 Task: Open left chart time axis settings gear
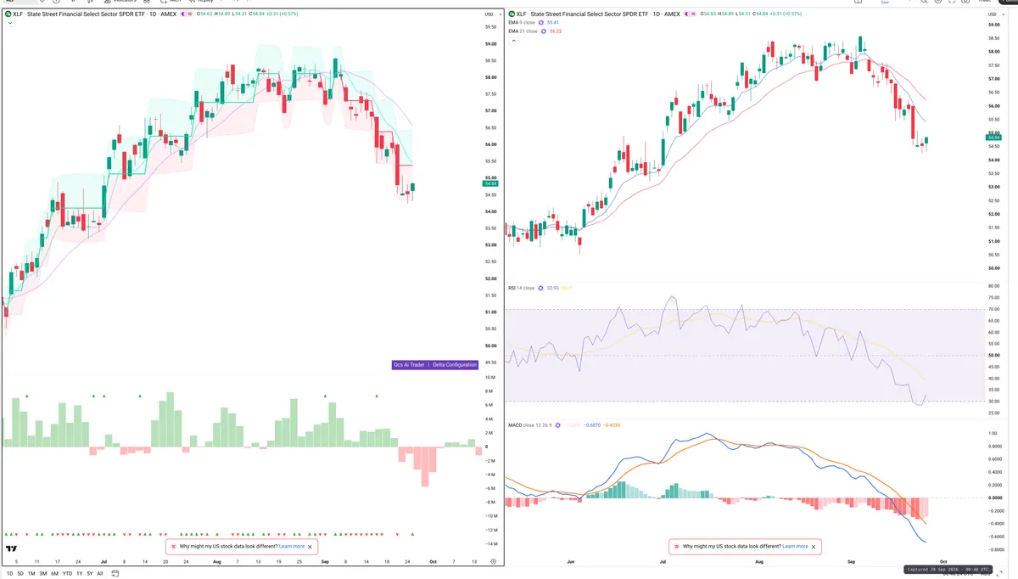493,562
